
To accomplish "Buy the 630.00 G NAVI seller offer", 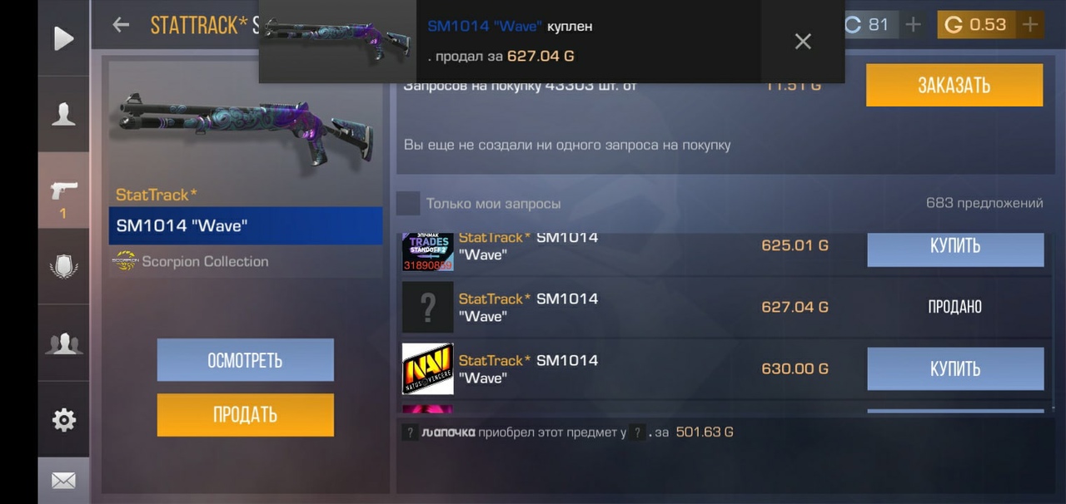I will click(955, 368).
